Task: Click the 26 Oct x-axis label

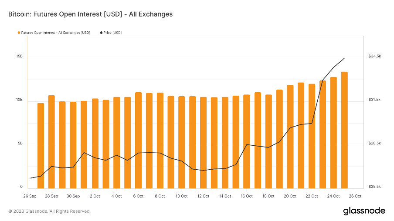Action: coord(355,196)
